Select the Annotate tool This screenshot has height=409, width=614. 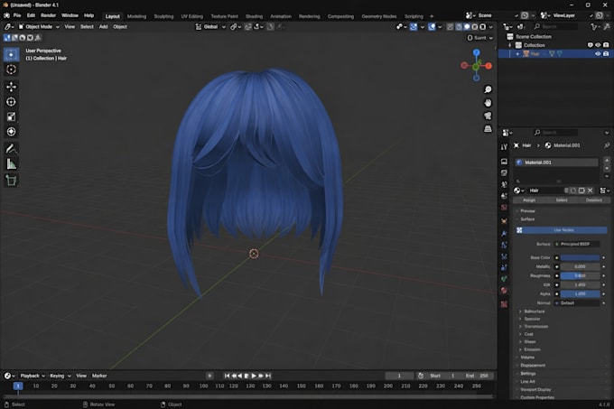(11, 149)
